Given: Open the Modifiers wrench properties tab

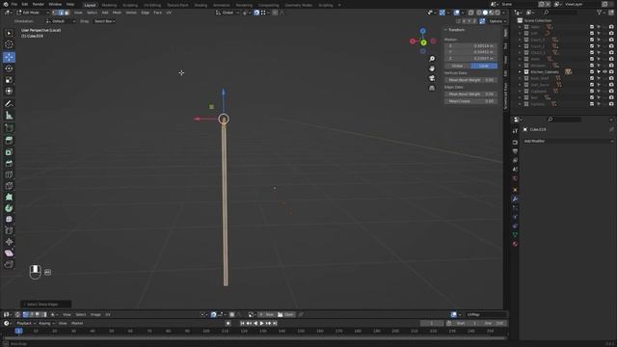Looking at the screenshot, I should (515, 200).
